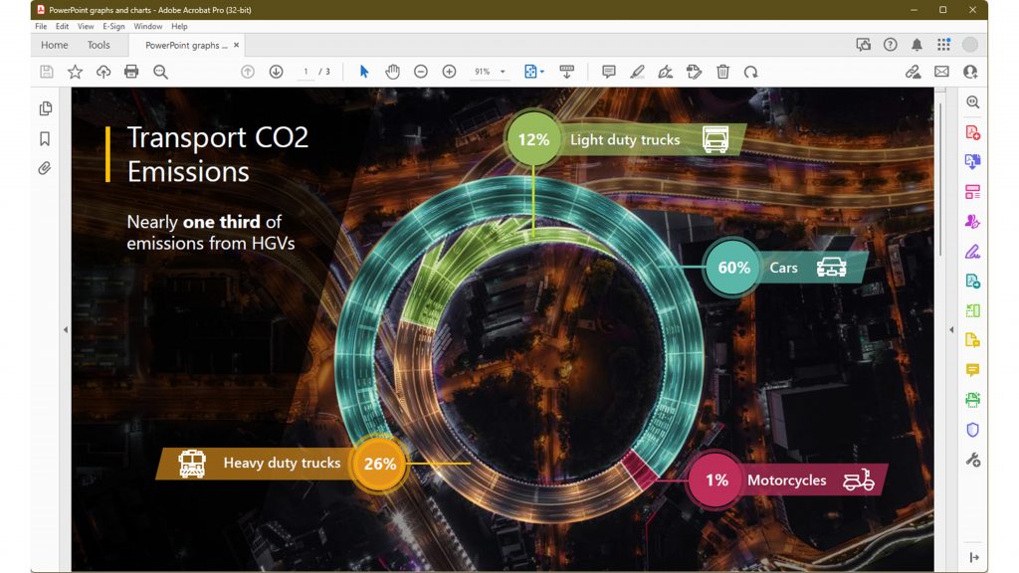The height and width of the screenshot is (573, 1019).
Task: Open the Fill & Sign tool
Action: pyautogui.click(x=973, y=251)
